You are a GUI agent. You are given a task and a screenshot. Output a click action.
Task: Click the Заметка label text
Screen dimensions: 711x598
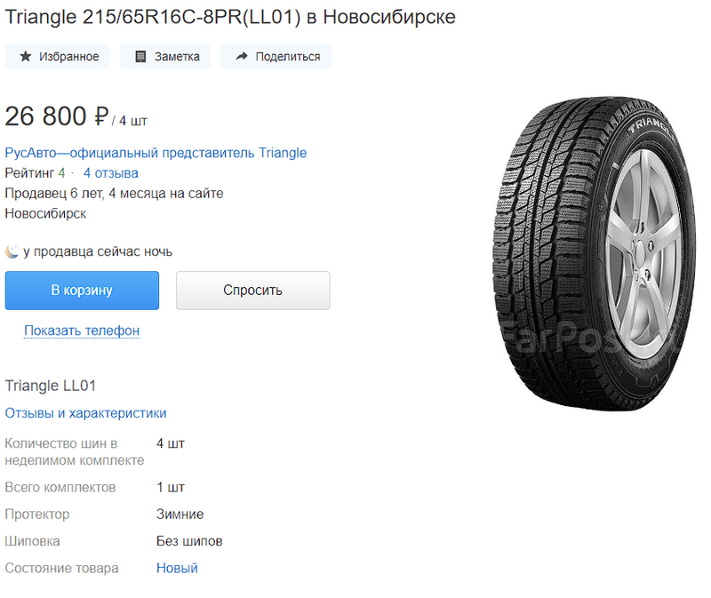pyautogui.click(x=177, y=57)
